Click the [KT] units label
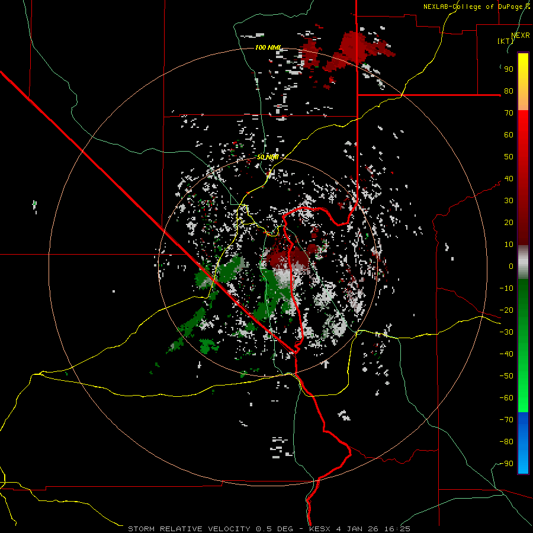533x533 pixels. coord(506,41)
